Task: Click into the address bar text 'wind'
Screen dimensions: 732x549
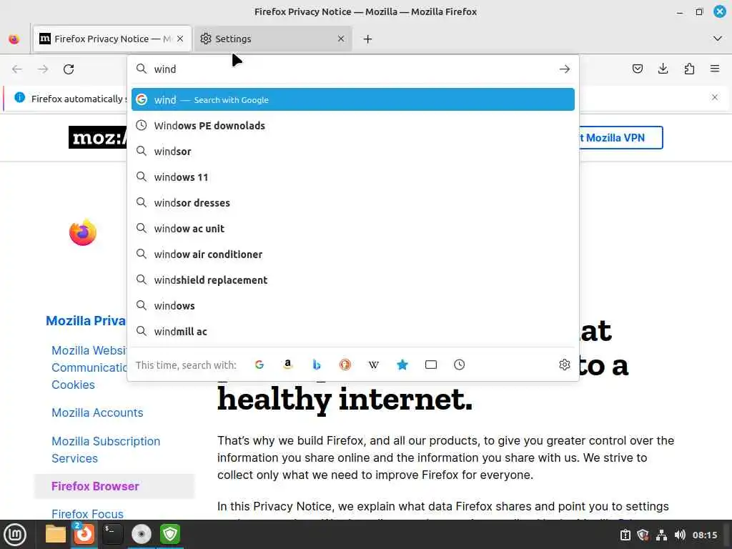Action: (165, 69)
